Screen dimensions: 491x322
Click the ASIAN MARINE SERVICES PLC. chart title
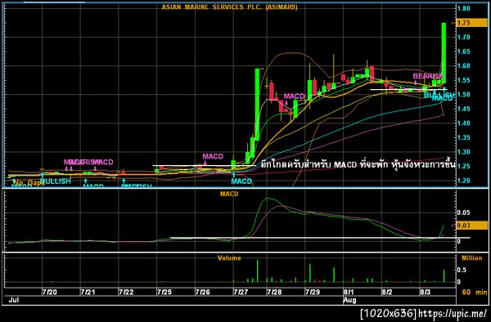coord(229,7)
